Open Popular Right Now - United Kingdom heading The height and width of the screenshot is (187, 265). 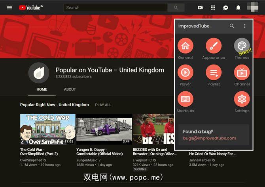pyautogui.click(x=55, y=105)
